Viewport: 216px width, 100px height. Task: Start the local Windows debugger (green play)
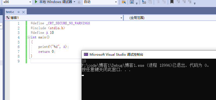pos(36,2)
